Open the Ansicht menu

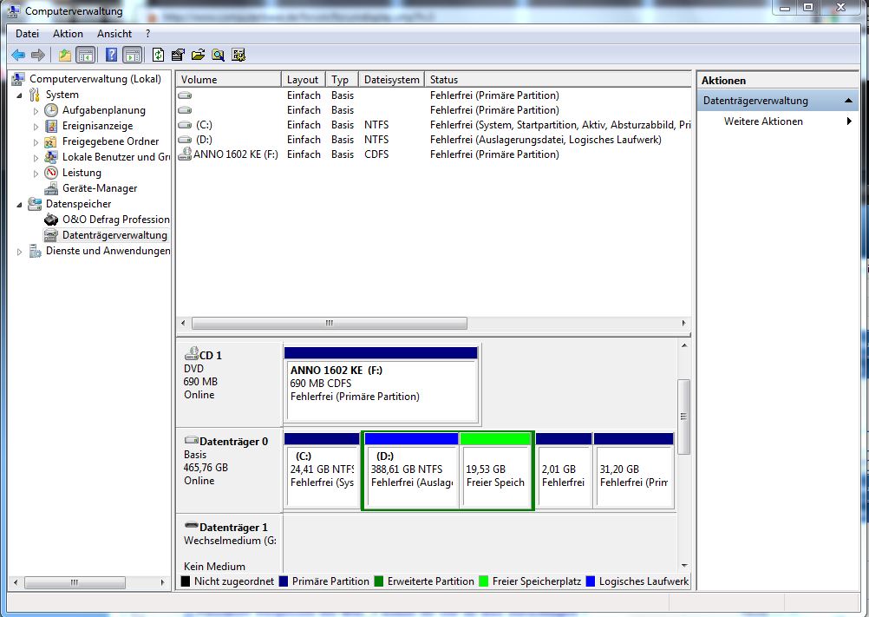(114, 34)
